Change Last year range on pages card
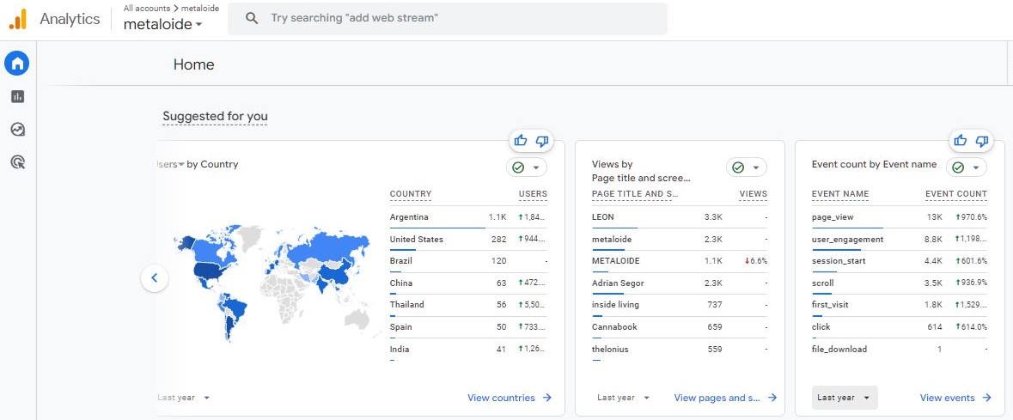This screenshot has height=420, width=1013. (x=624, y=398)
